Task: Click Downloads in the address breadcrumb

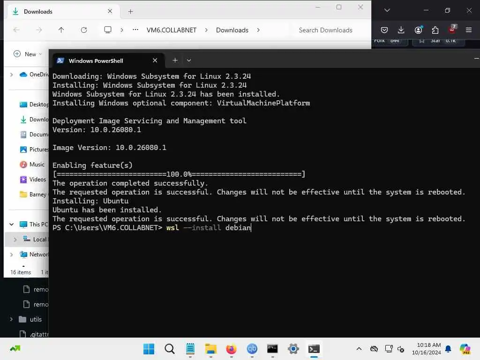Action: coord(232,30)
